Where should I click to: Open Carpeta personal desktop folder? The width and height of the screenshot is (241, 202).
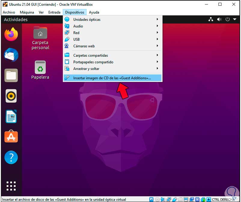(x=40, y=38)
